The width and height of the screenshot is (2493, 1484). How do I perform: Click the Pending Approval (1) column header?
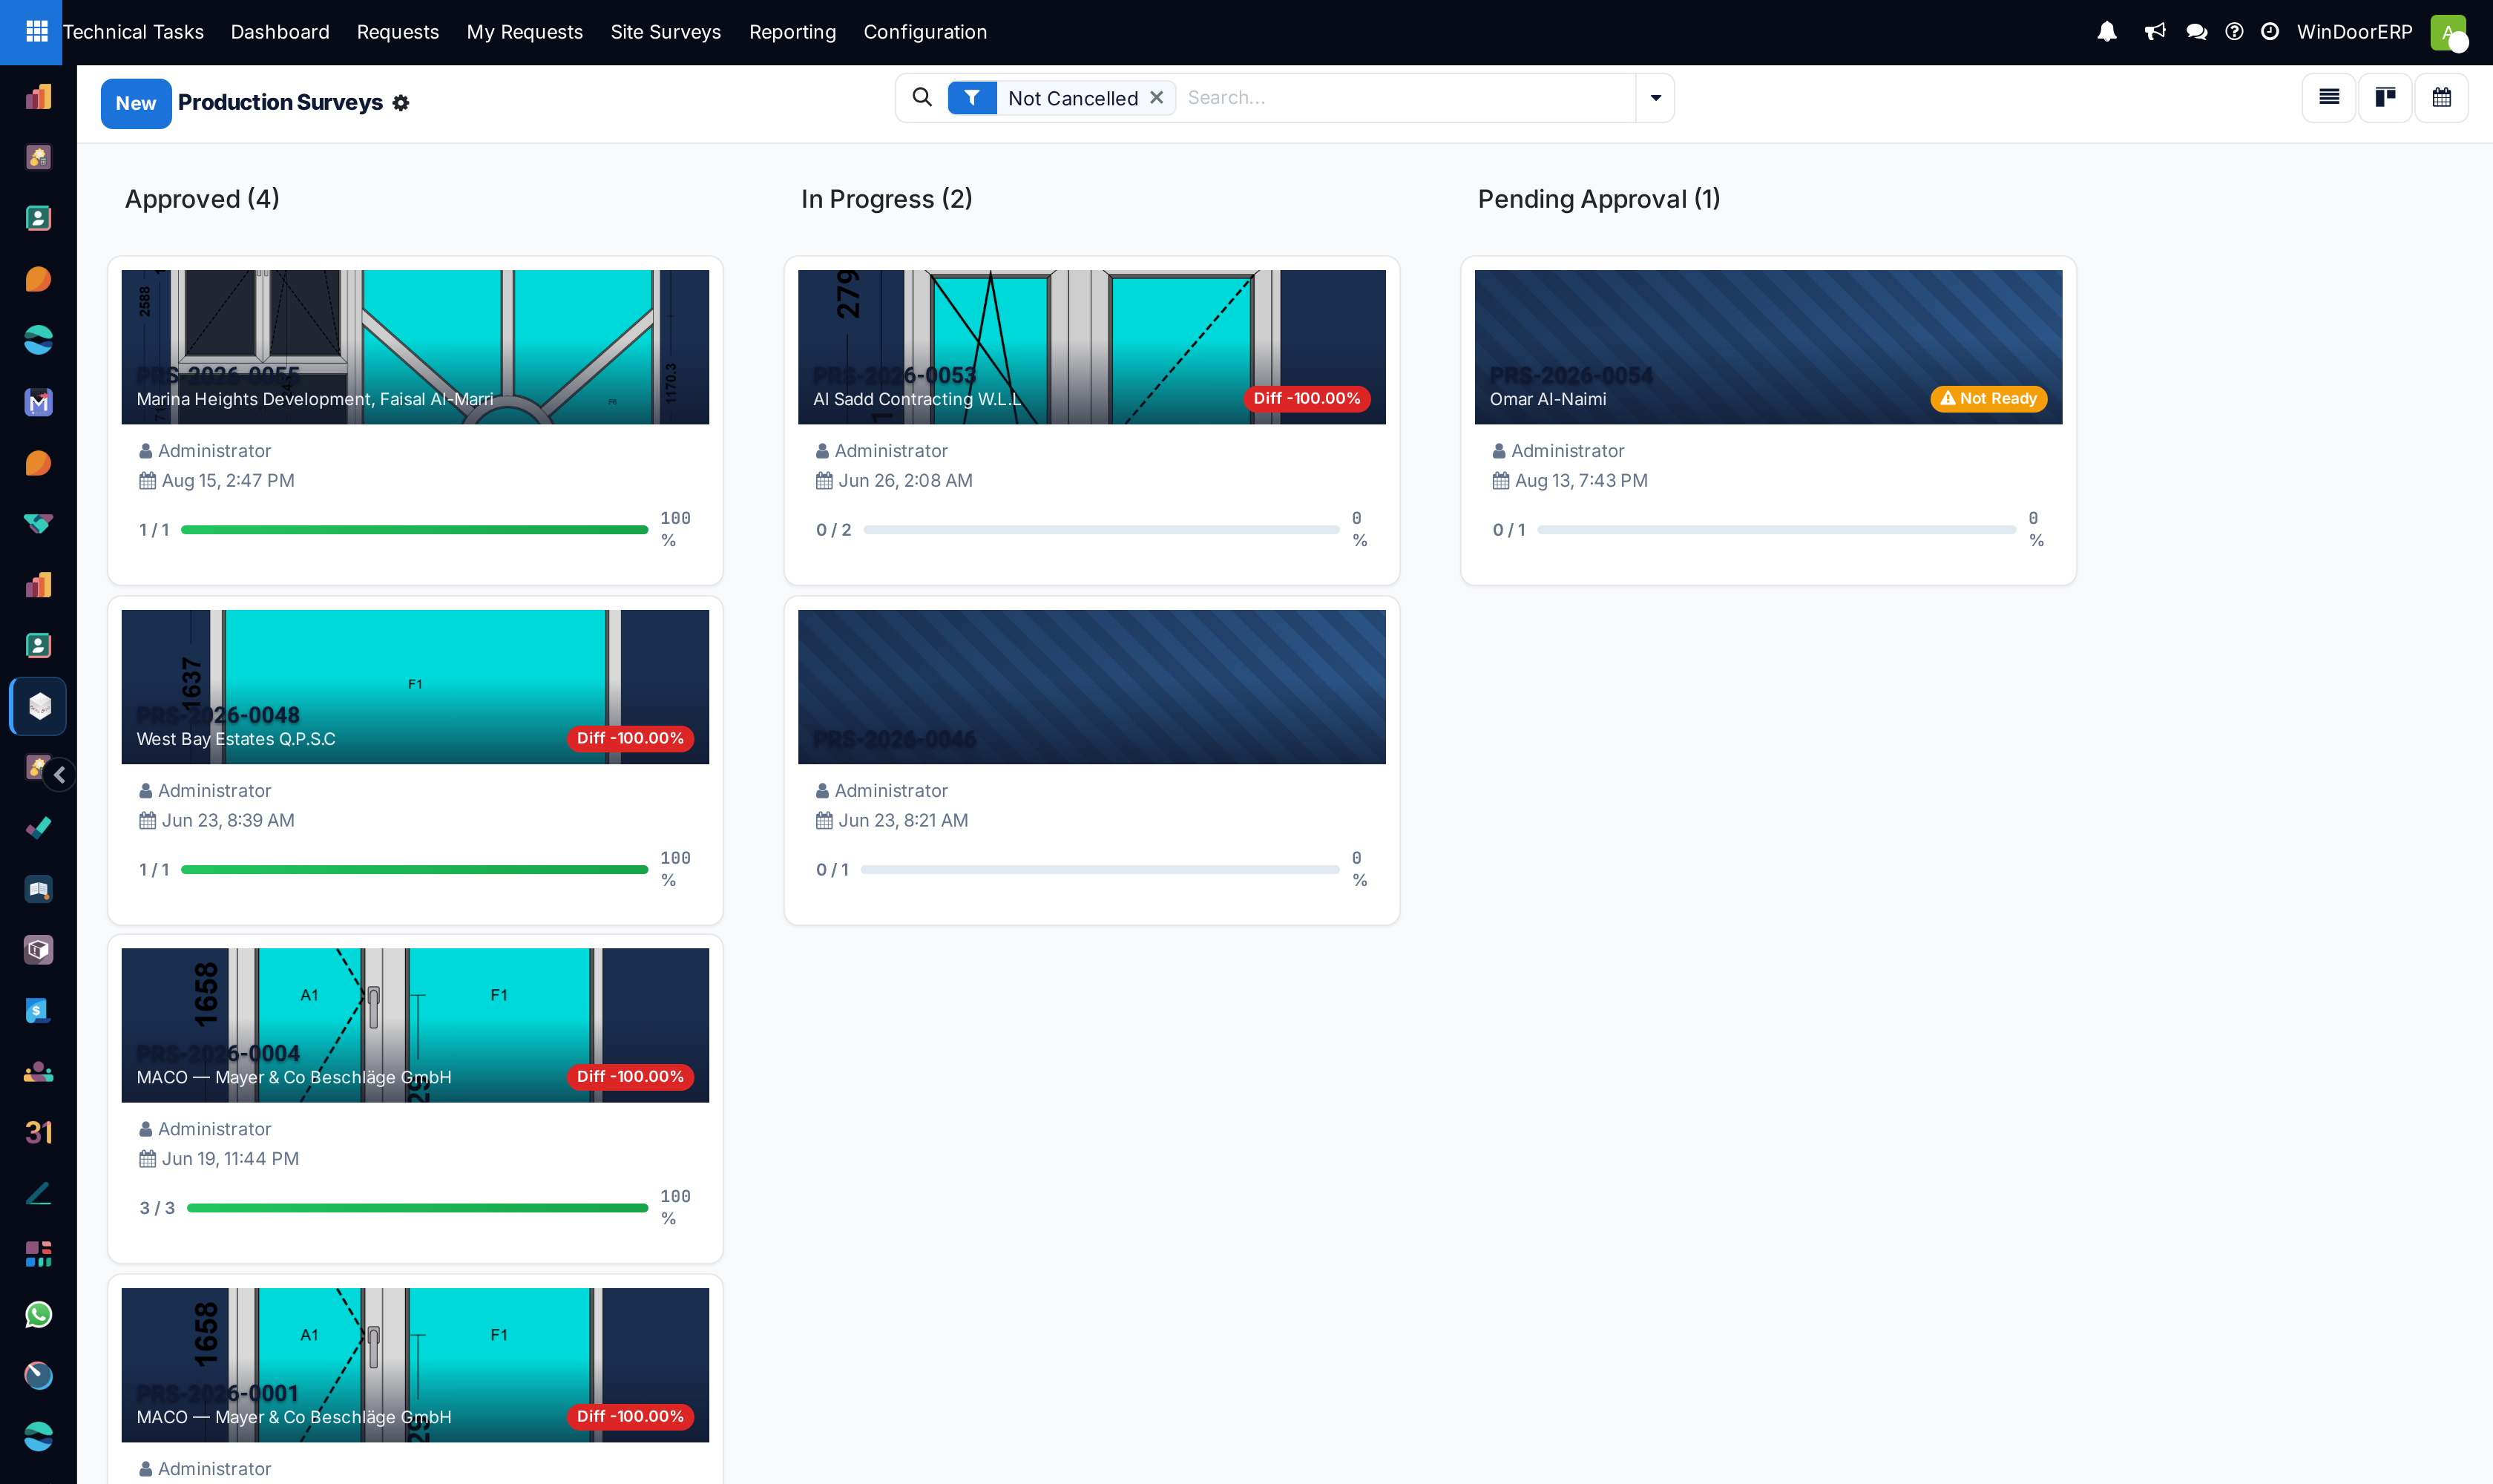pyautogui.click(x=1599, y=199)
